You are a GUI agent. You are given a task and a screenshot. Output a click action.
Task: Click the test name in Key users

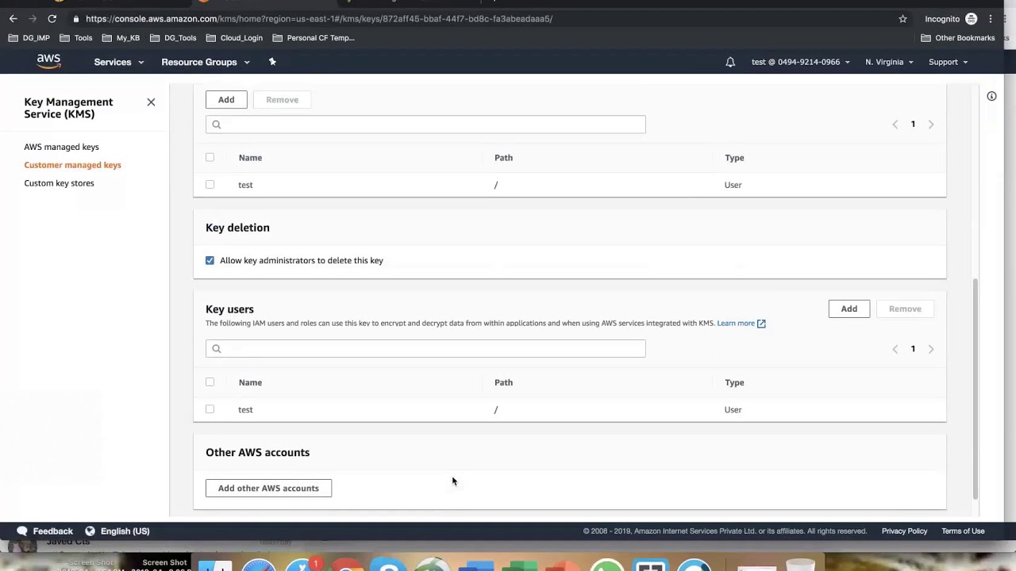(245, 410)
